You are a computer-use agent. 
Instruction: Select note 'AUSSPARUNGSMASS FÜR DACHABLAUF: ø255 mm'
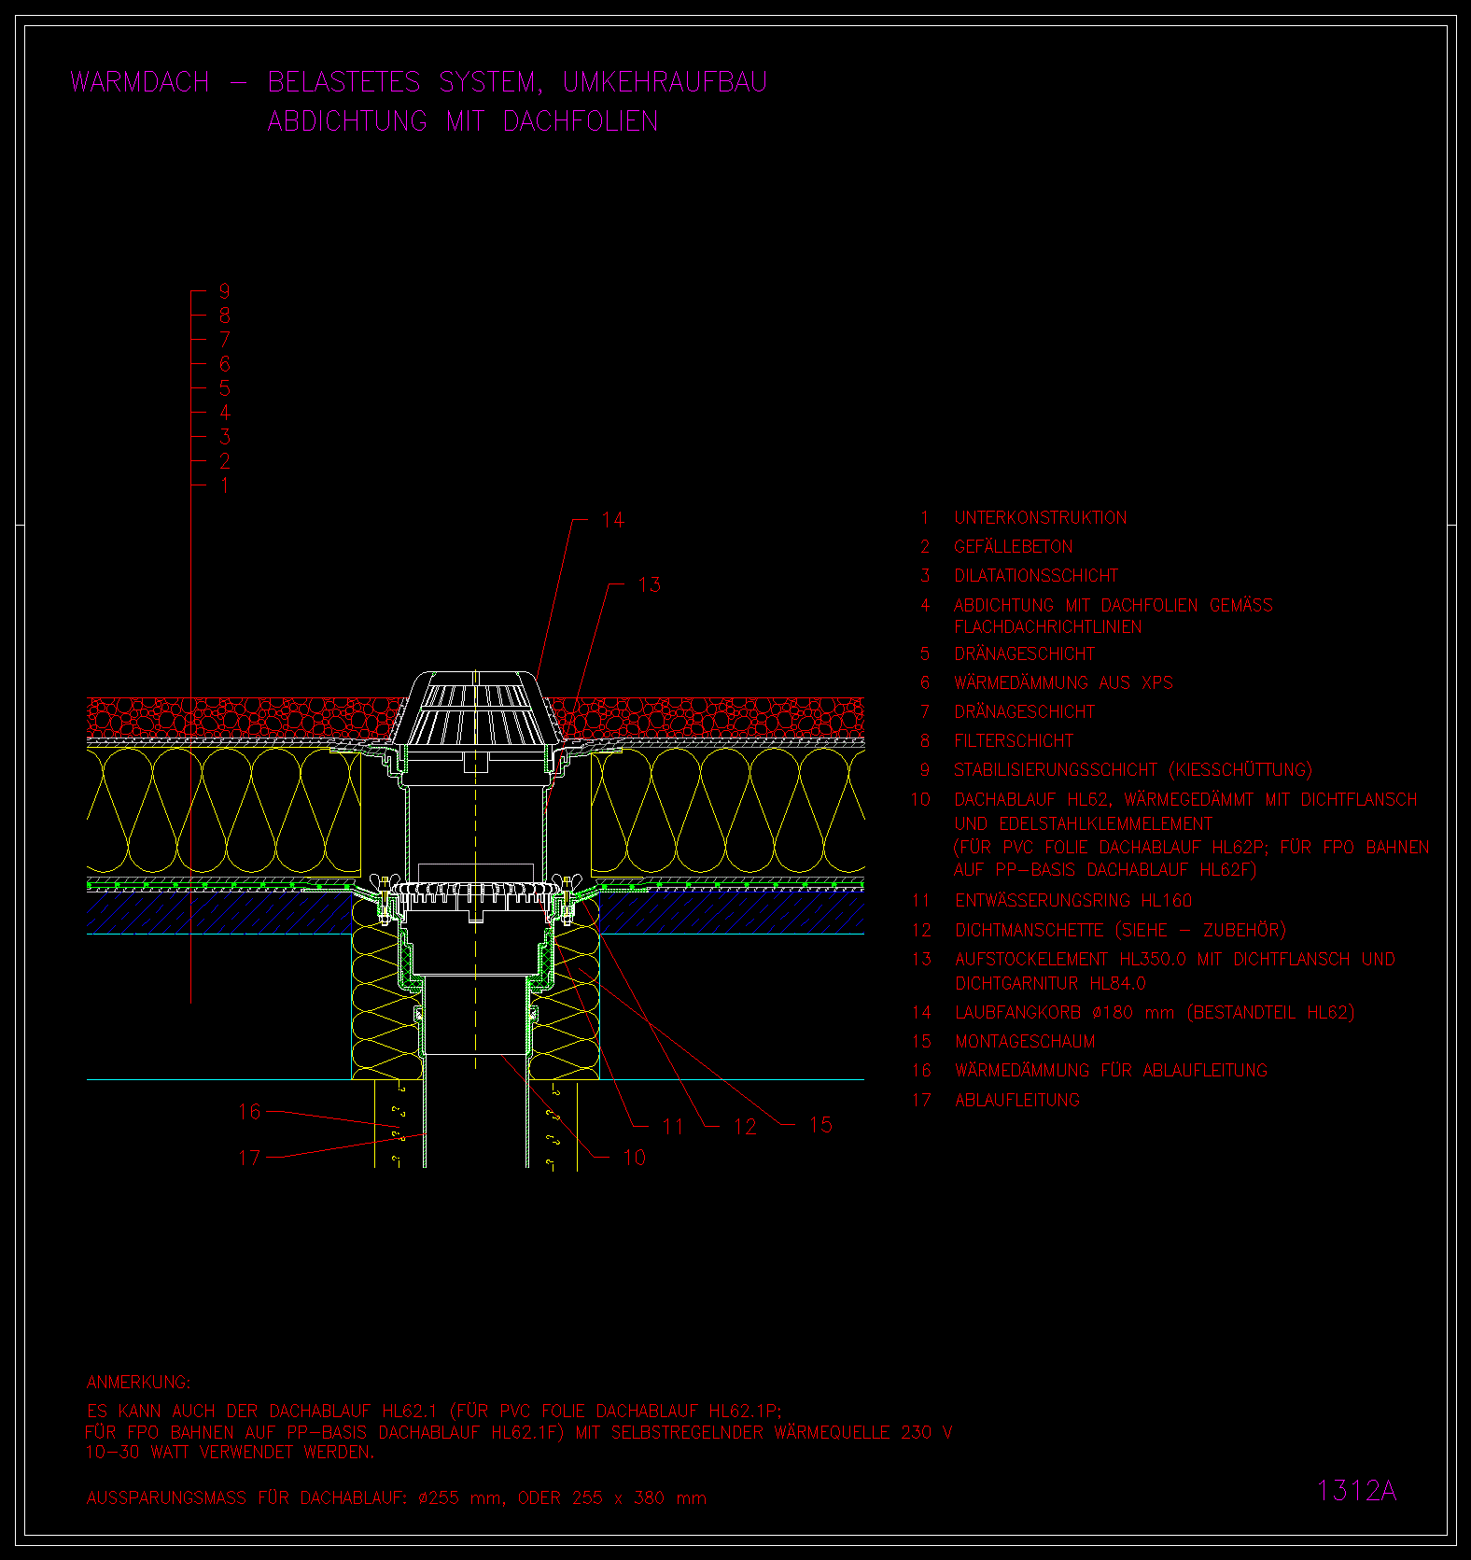coord(296,1497)
